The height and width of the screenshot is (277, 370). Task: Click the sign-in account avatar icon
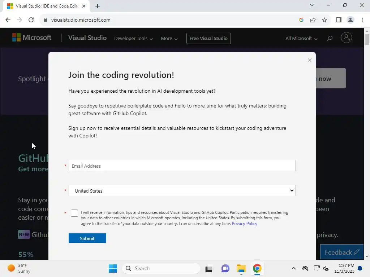point(347,38)
